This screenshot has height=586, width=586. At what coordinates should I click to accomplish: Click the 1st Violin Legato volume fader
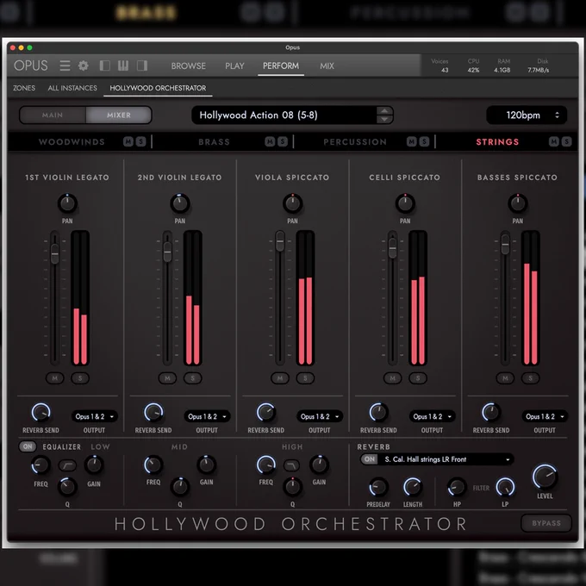click(x=55, y=253)
